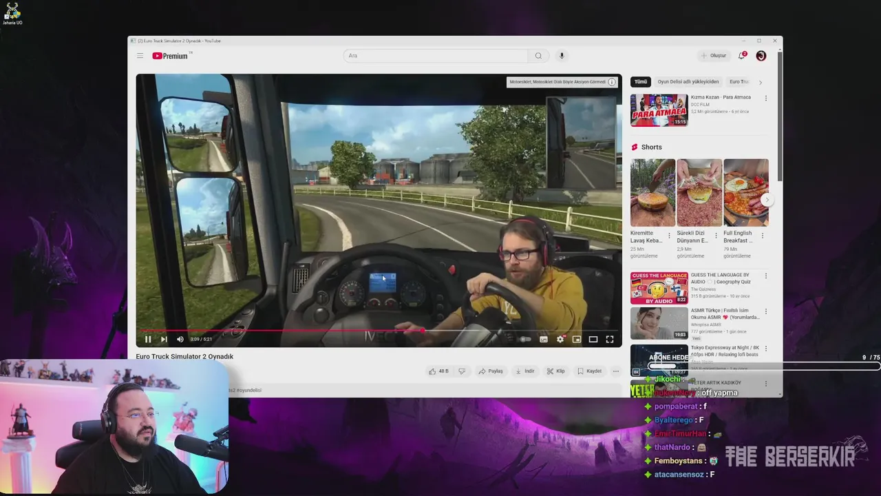Image resolution: width=881 pixels, height=496 pixels.
Task: Open options for Guess the Language video
Action: click(x=766, y=276)
